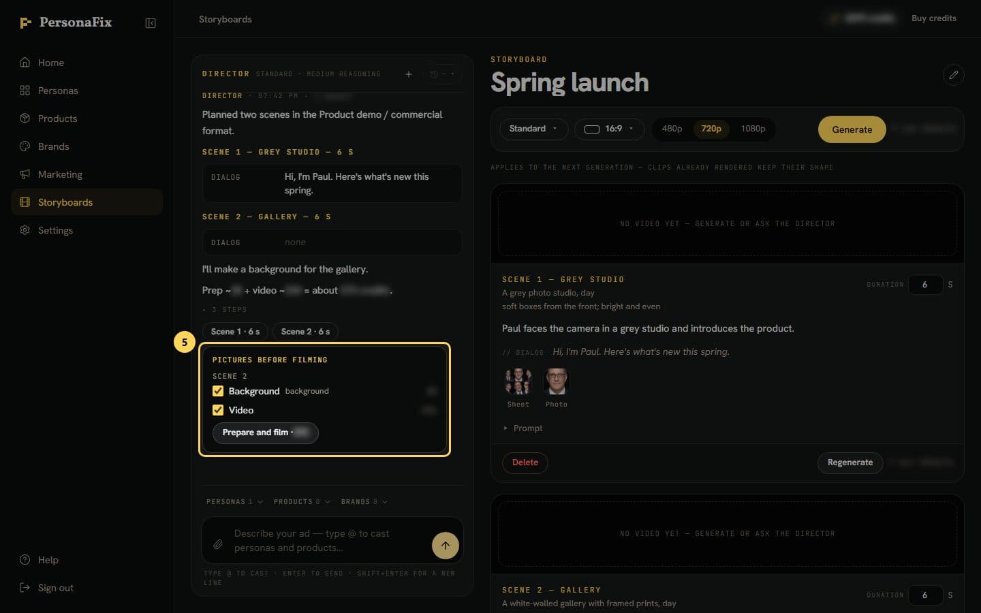981x613 pixels.
Task: Delete Scene 1 Grey Studio
Action: point(525,462)
